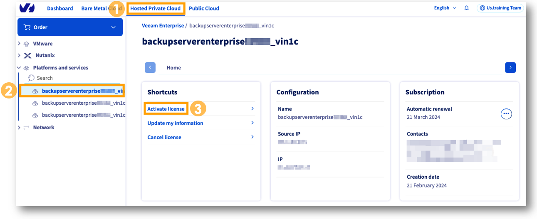Click the magnifier icon in sidebar Search
Image resolution: width=537 pixels, height=219 pixels.
(x=32, y=78)
